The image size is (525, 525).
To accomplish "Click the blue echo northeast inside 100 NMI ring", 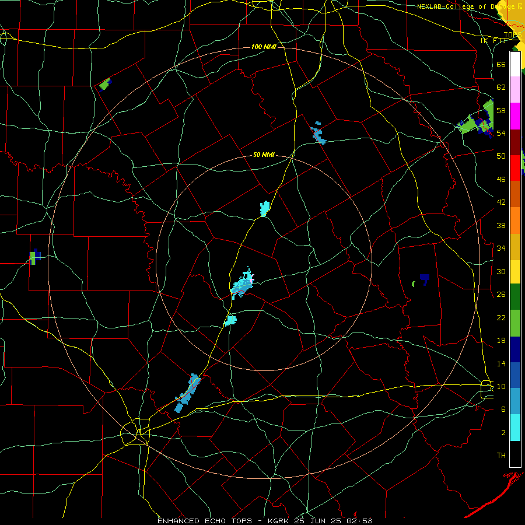I will pyautogui.click(x=318, y=133).
